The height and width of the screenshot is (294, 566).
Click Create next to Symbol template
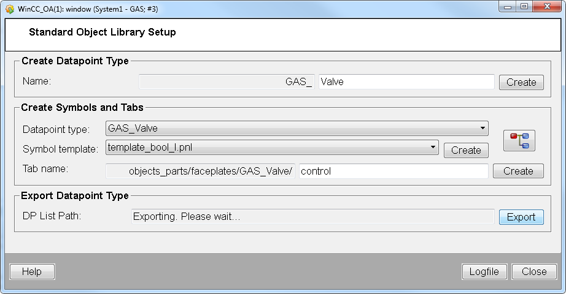(x=466, y=150)
